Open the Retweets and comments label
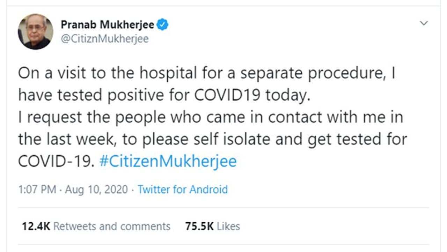 (x=112, y=226)
